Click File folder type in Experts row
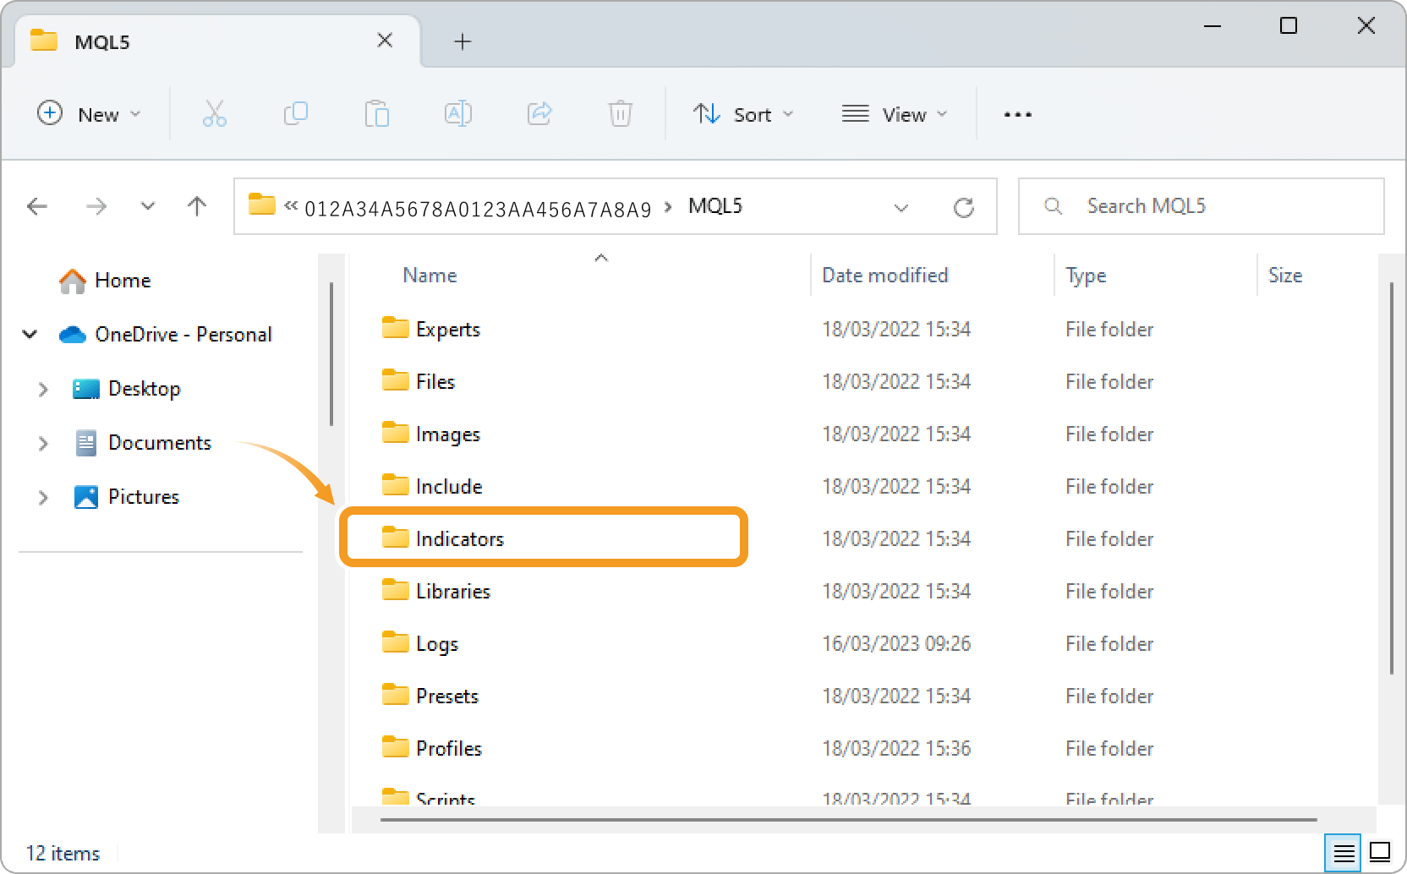The image size is (1407, 874). [x=1109, y=330]
